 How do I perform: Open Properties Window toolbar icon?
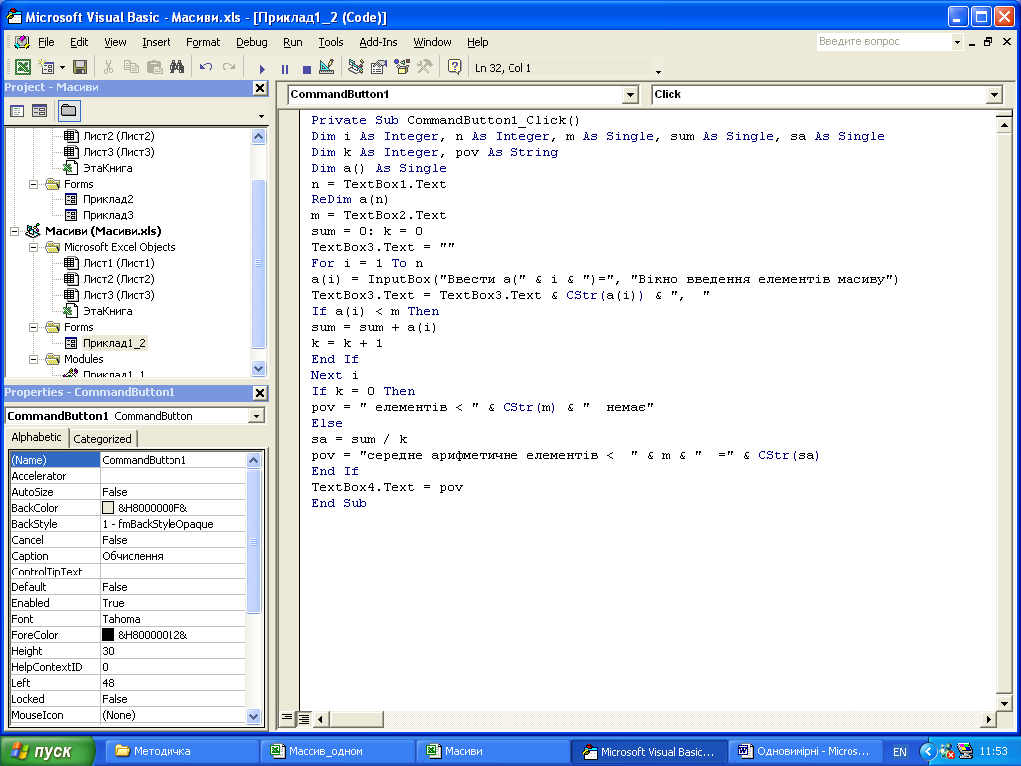coord(378,67)
